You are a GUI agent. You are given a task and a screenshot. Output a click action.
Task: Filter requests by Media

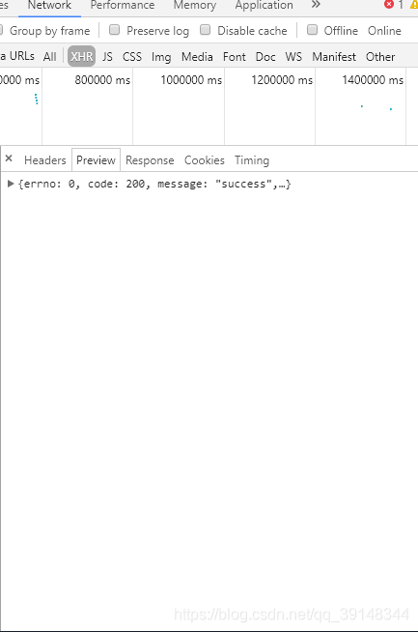197,57
